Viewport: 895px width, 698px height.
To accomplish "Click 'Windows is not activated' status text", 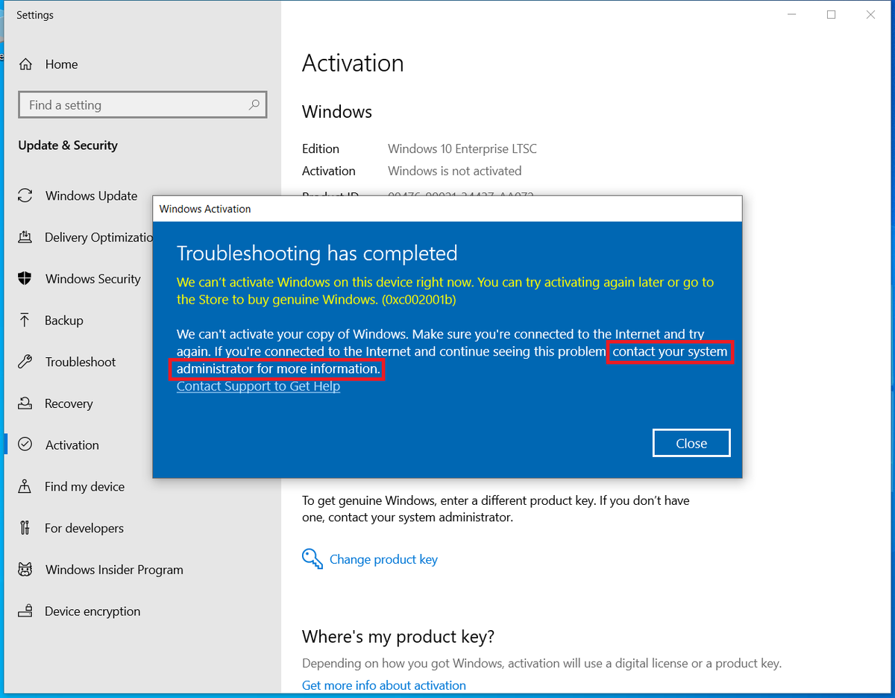I will (x=455, y=171).
